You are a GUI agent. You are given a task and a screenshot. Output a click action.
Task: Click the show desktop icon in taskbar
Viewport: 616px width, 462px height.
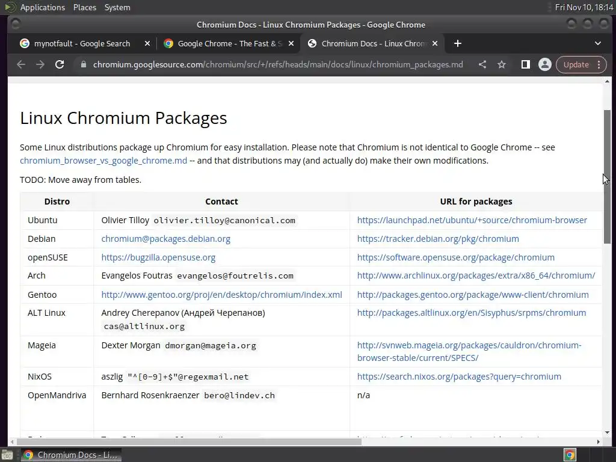point(7,455)
